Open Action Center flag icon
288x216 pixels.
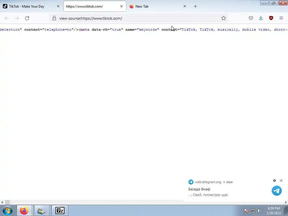coord(246,211)
